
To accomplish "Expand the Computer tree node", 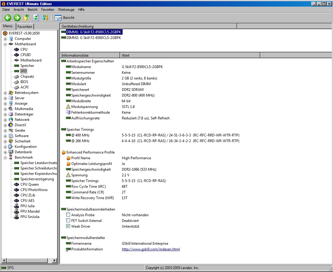I will coord(5,39).
